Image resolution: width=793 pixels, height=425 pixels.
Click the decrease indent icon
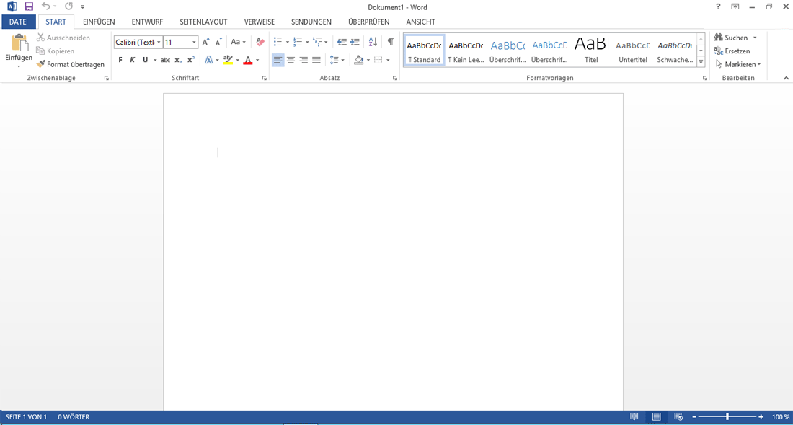(342, 42)
